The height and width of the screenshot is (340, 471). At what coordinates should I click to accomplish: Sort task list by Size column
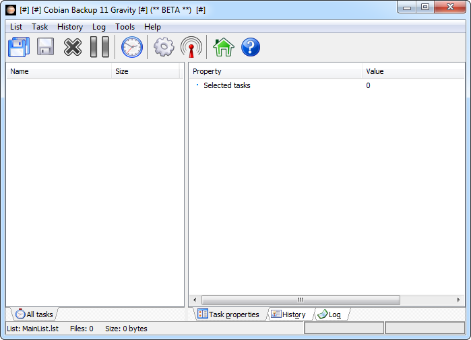146,71
